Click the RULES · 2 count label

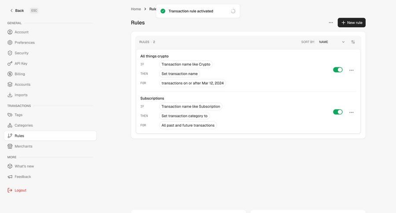pyautogui.click(x=147, y=42)
